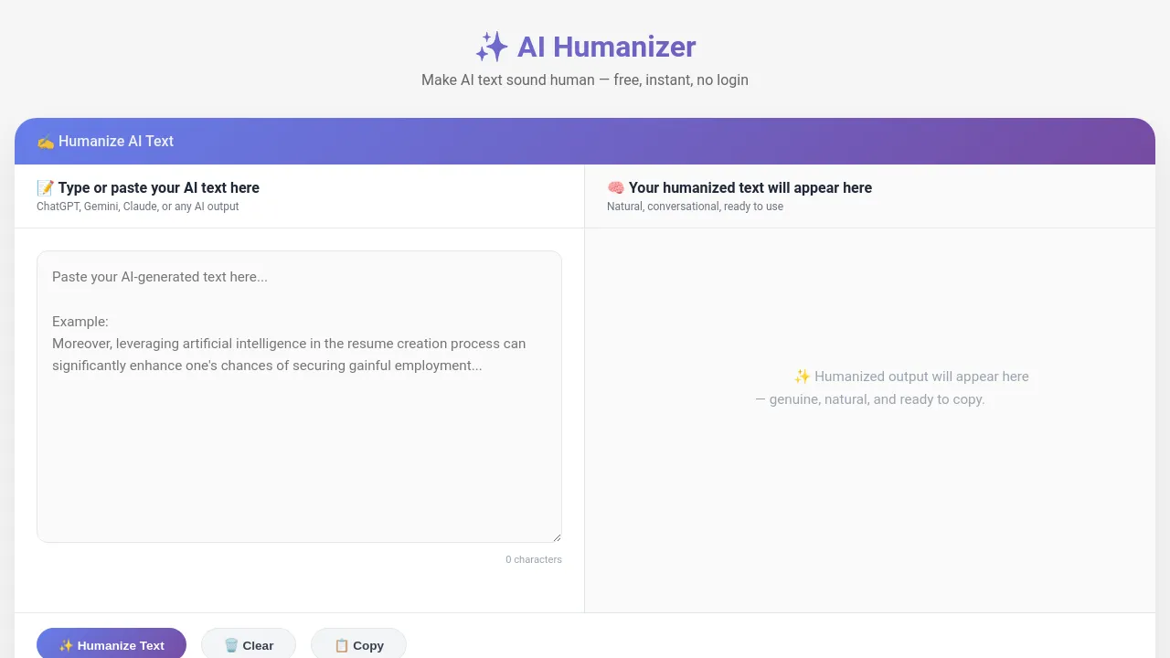Click the clipboard icon on Copy button

point(341,645)
